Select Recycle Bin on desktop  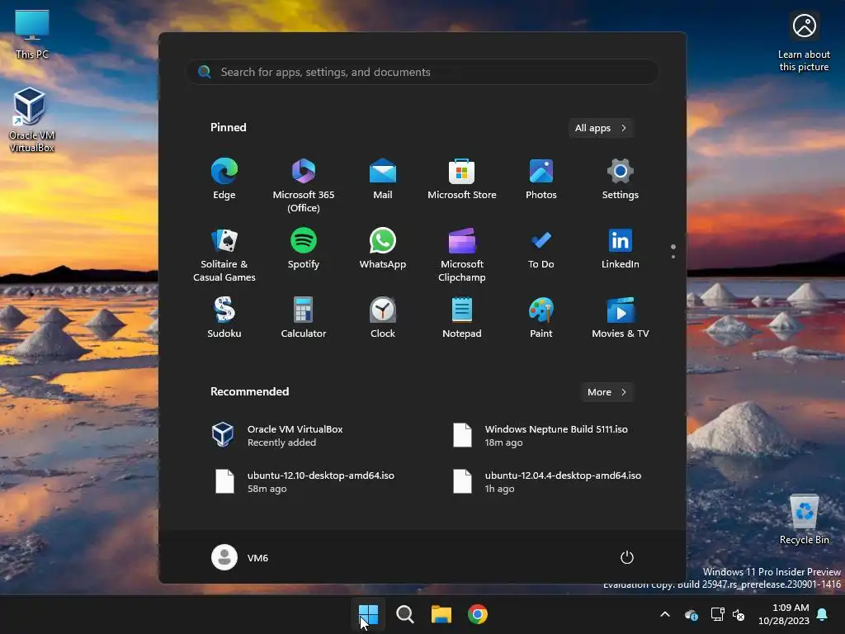[x=804, y=519]
